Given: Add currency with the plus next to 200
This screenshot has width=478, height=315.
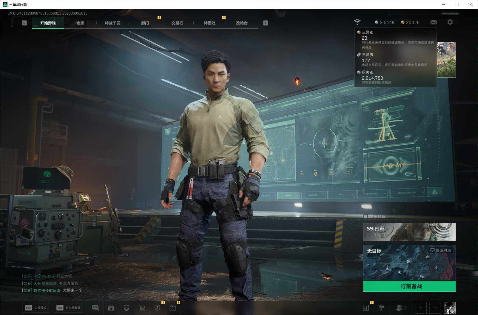Looking at the screenshot, I should pyautogui.click(x=417, y=22).
